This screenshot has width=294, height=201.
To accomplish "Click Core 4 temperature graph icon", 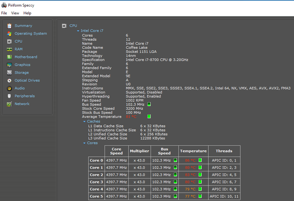I will point(200,189).
